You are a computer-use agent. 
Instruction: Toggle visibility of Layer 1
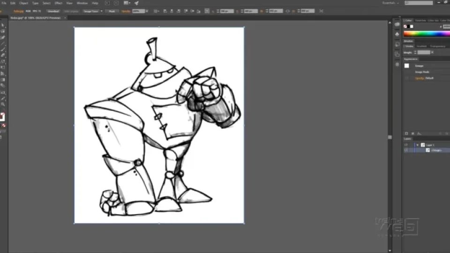point(406,145)
